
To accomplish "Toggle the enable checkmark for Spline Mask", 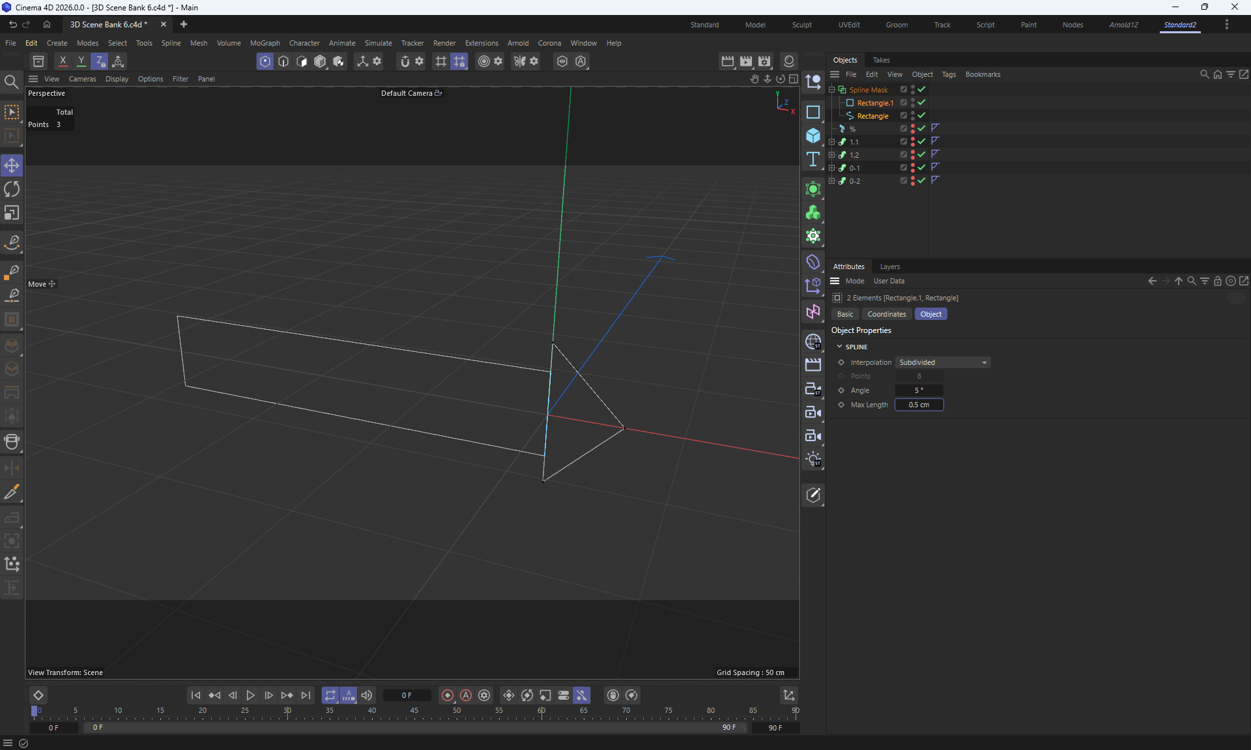I will [x=921, y=89].
